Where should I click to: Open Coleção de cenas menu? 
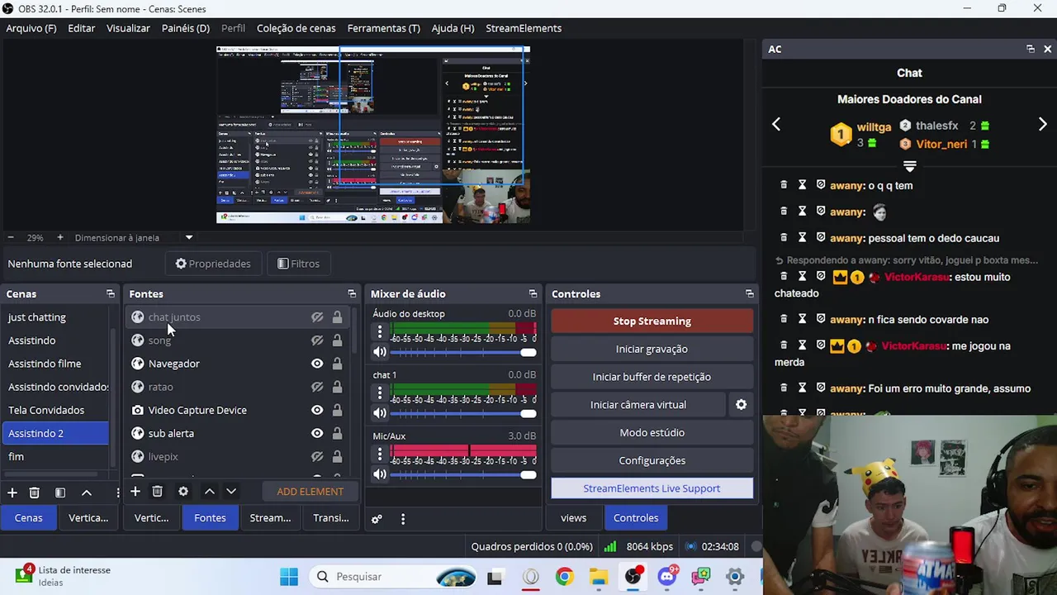[x=296, y=28]
